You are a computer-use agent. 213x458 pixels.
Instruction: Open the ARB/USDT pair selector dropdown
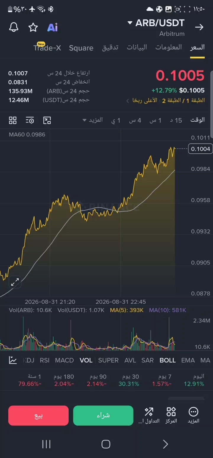click(156, 23)
